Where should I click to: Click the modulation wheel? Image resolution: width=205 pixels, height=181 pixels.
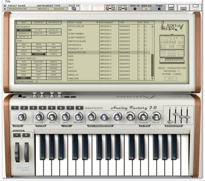pos(27,152)
